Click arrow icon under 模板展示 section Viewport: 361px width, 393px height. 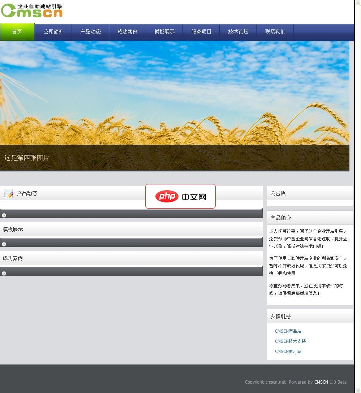click(x=4, y=244)
